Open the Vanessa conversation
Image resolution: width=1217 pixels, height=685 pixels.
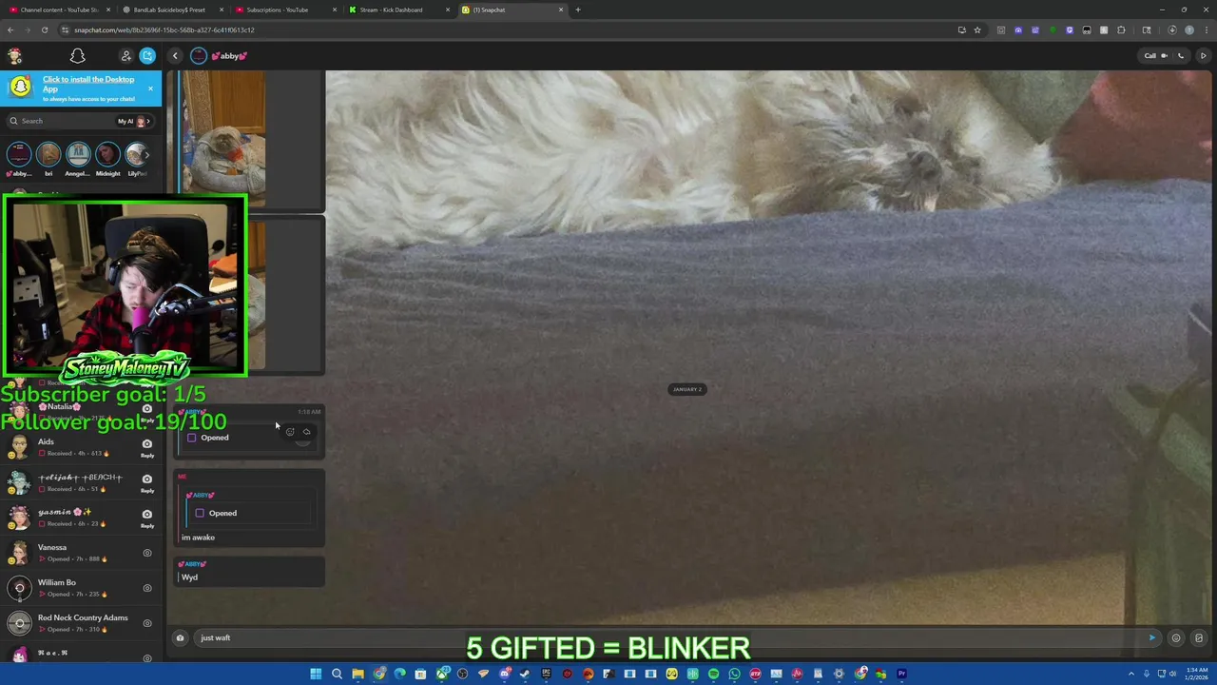[x=81, y=553]
